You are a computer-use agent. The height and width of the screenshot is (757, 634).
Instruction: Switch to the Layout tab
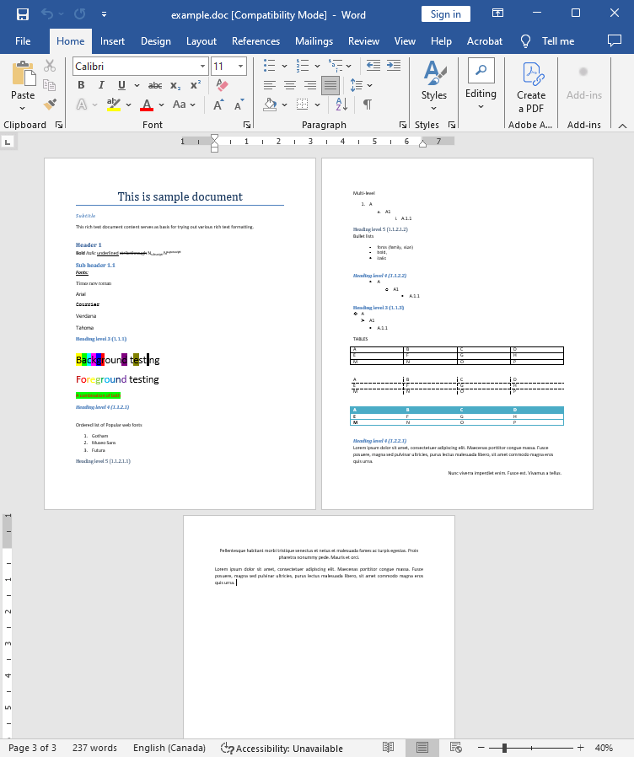(201, 41)
